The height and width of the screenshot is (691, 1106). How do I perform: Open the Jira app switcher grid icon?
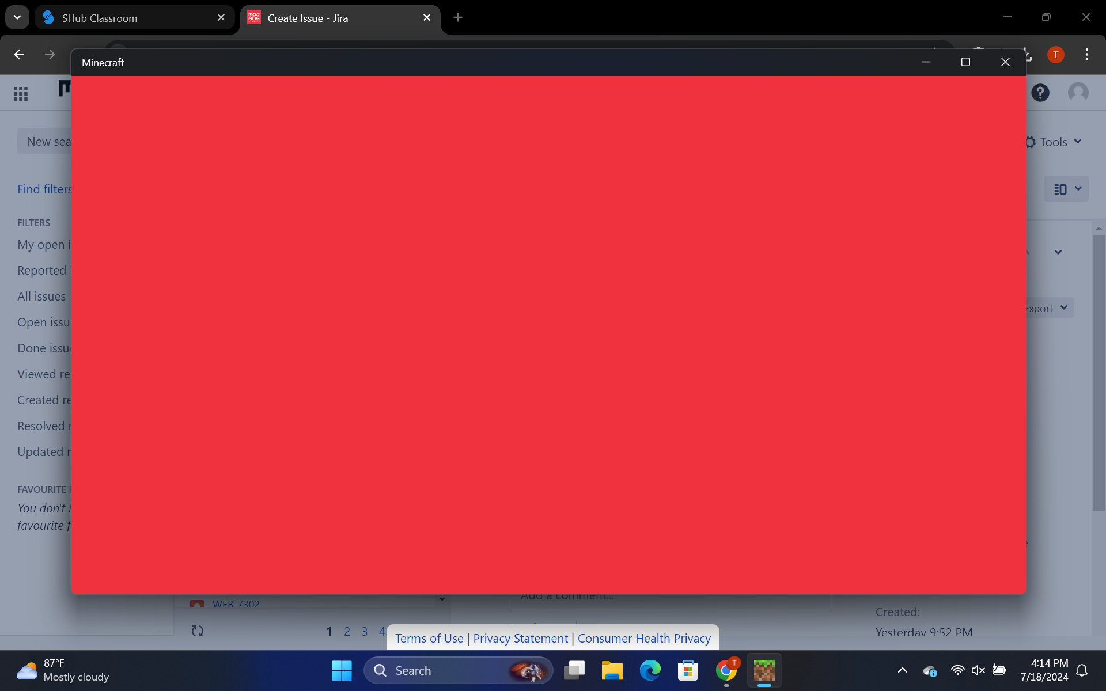[21, 93]
